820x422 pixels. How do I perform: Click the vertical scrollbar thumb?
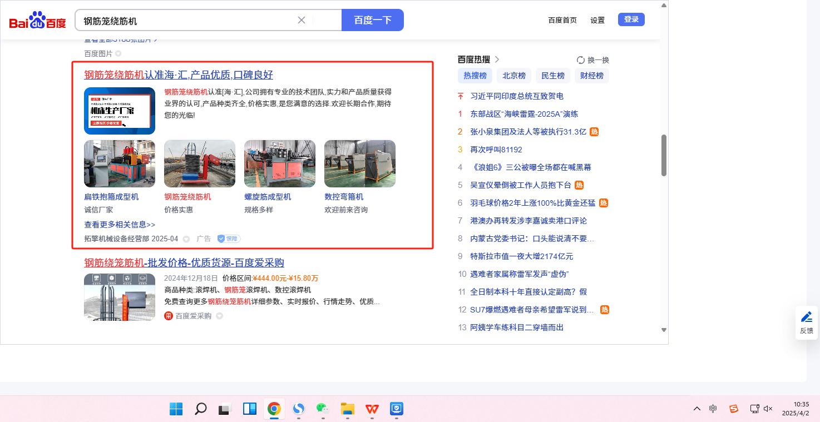664,156
